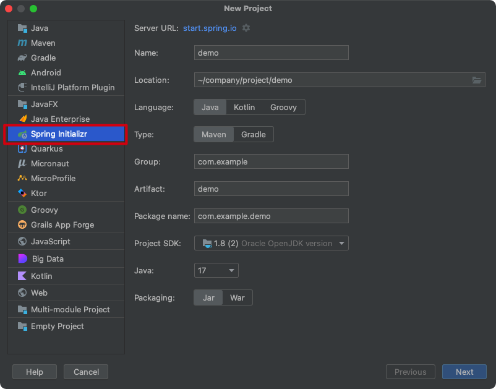The height and width of the screenshot is (389, 496).
Task: Click the JavaScript globe icon
Action: 22,241
